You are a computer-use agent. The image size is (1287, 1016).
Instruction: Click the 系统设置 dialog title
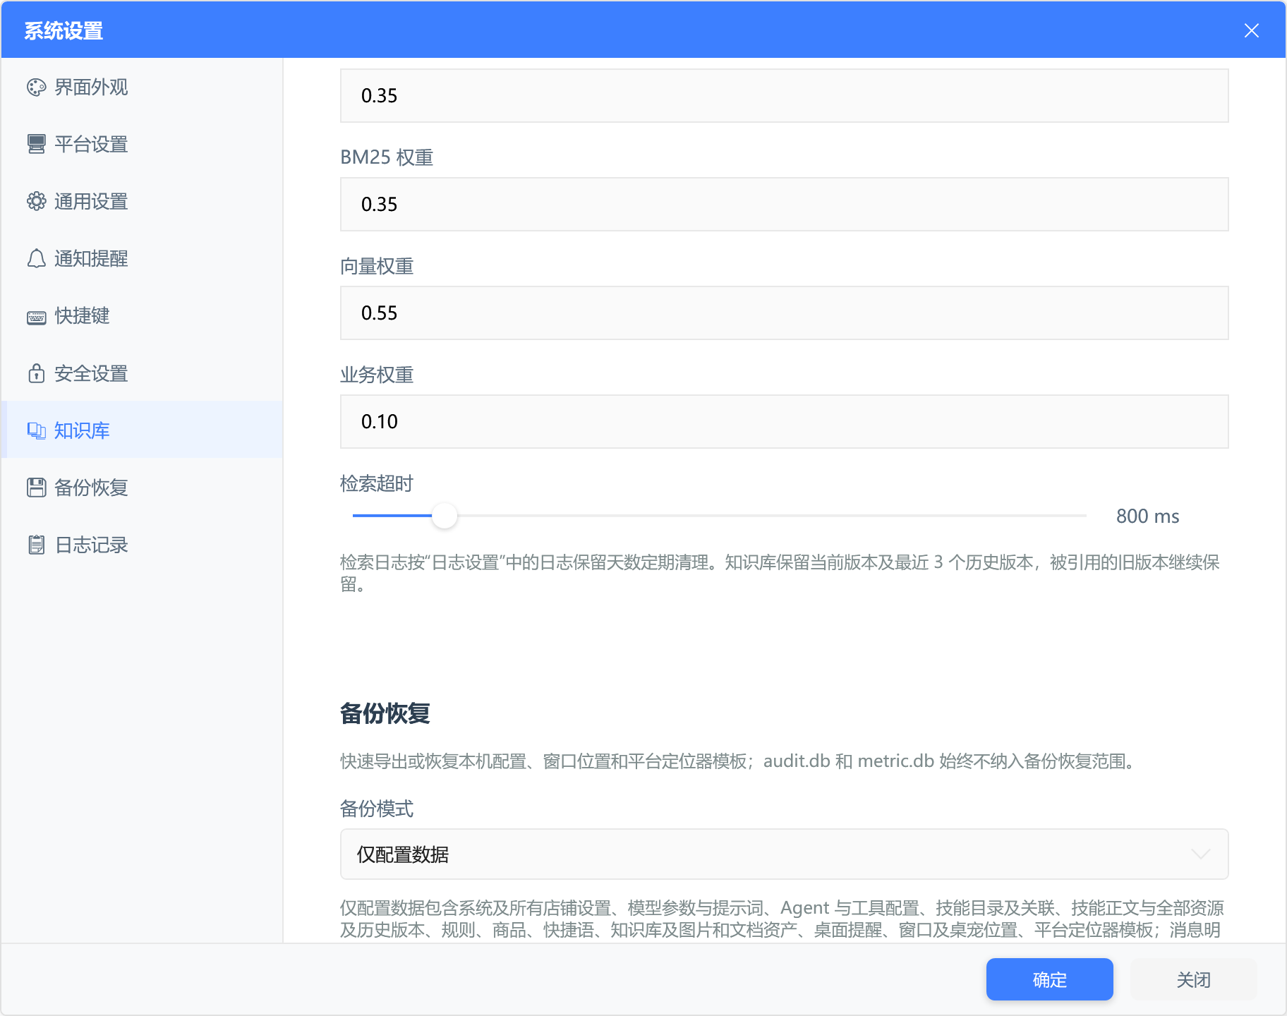[64, 30]
